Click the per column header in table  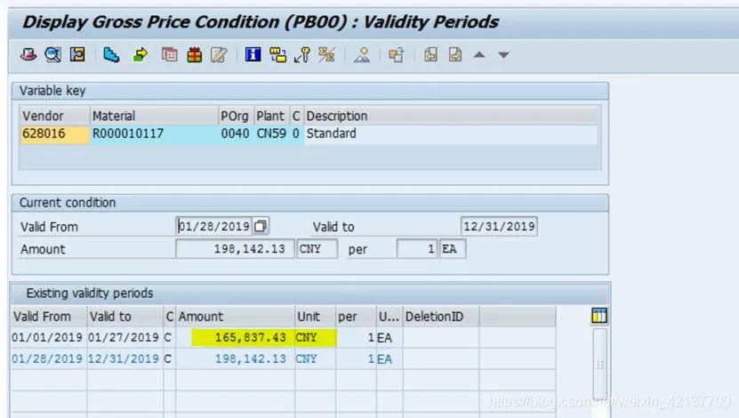coord(356,317)
